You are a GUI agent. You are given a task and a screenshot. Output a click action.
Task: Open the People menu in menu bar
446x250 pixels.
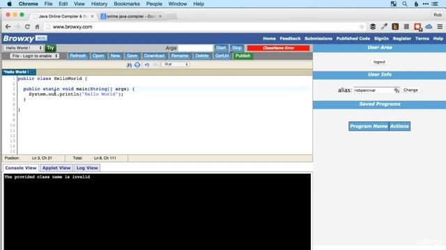click(x=154, y=4)
